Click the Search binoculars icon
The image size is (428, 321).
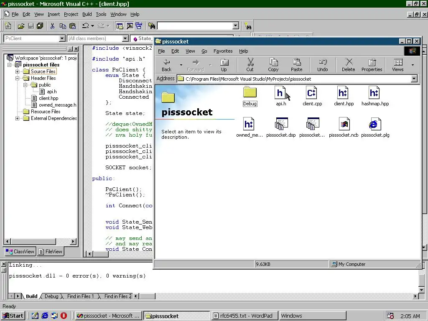point(248,26)
